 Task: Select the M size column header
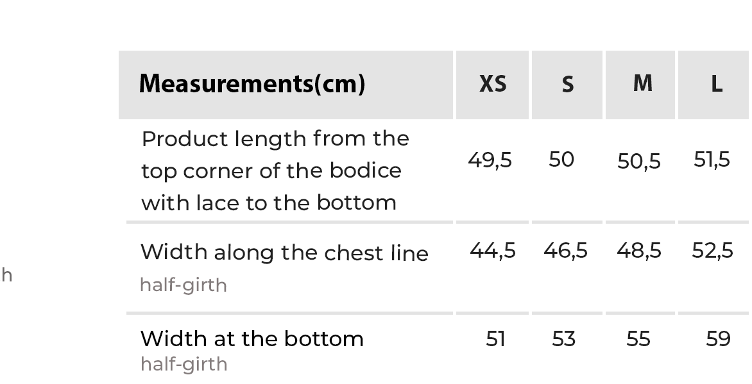click(642, 83)
